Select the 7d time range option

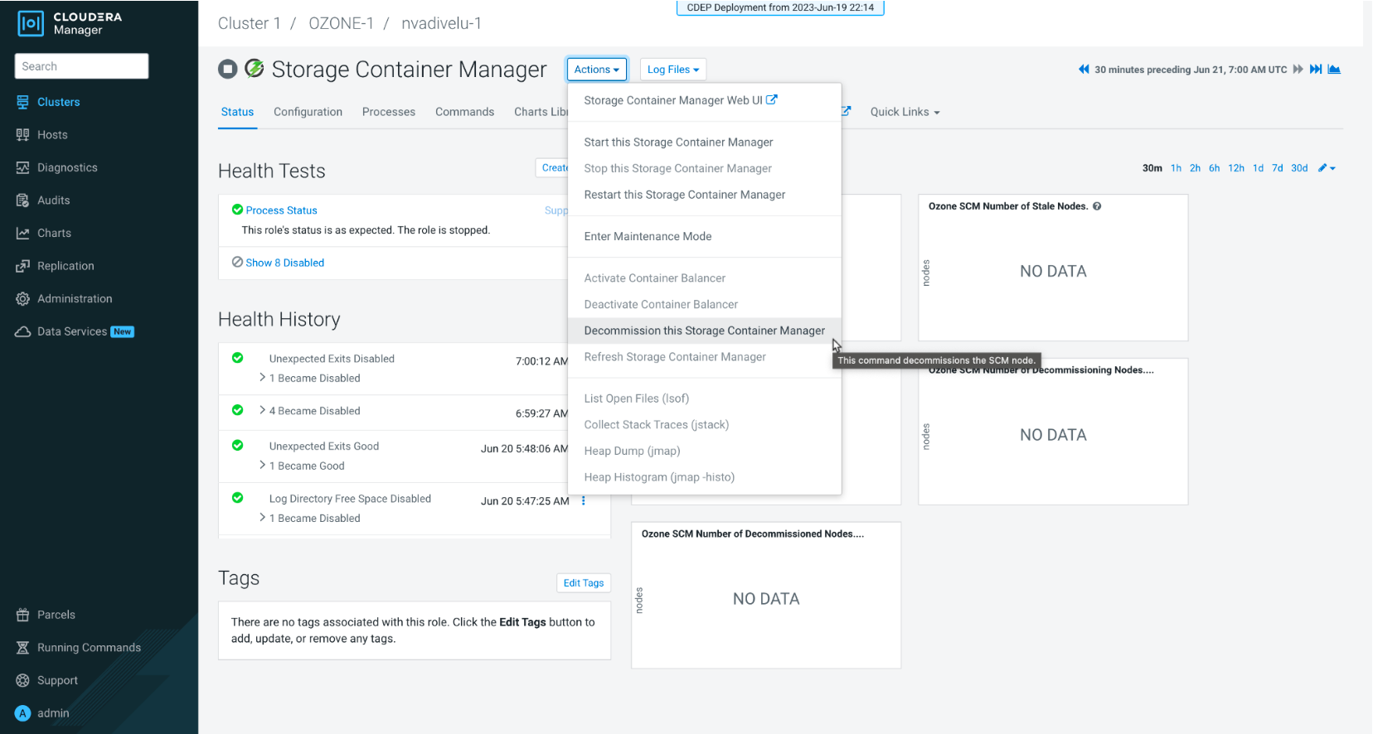(x=1277, y=168)
